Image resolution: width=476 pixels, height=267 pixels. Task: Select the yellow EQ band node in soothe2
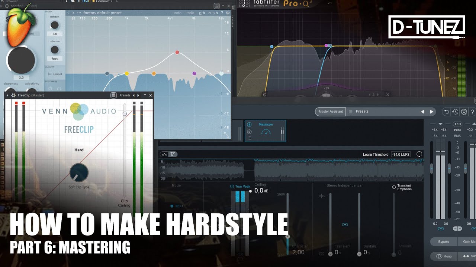pos(127,73)
